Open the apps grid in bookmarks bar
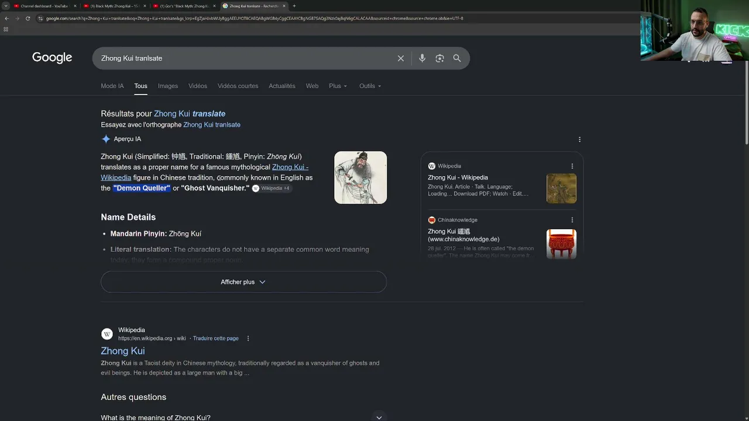 coord(6,29)
